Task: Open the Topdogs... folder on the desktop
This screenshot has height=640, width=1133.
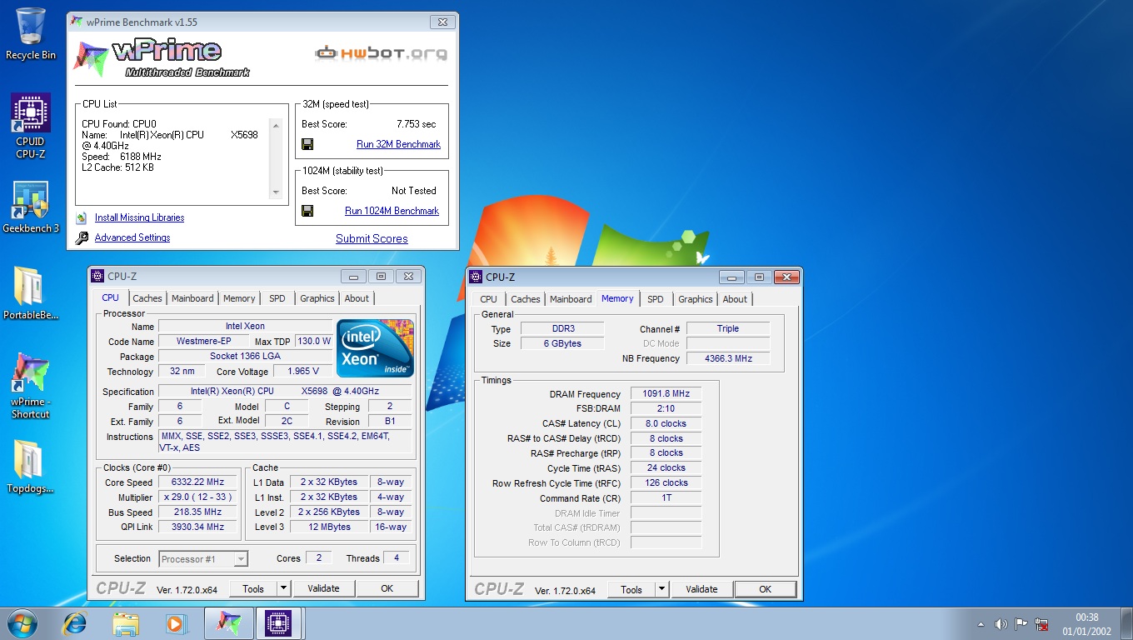Action: tap(31, 467)
